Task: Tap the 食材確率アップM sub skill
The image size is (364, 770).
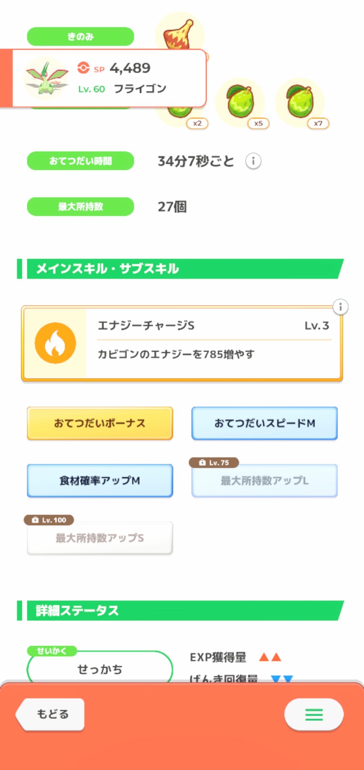Action: [x=100, y=481]
